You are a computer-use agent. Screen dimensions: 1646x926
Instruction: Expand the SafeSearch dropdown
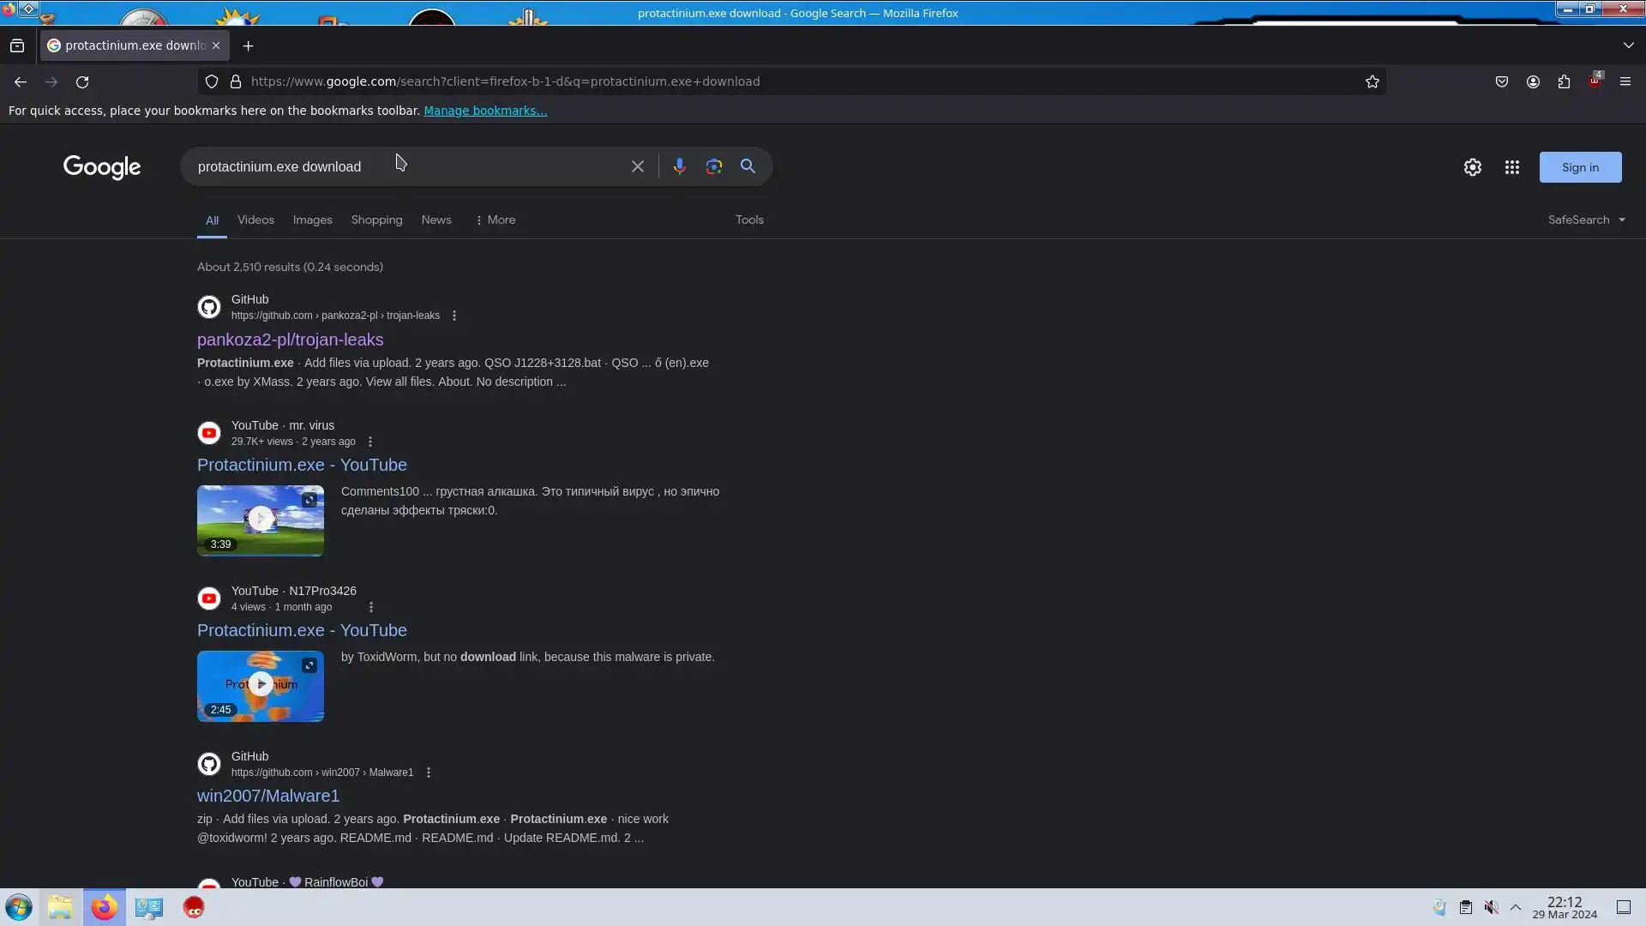click(x=1586, y=219)
